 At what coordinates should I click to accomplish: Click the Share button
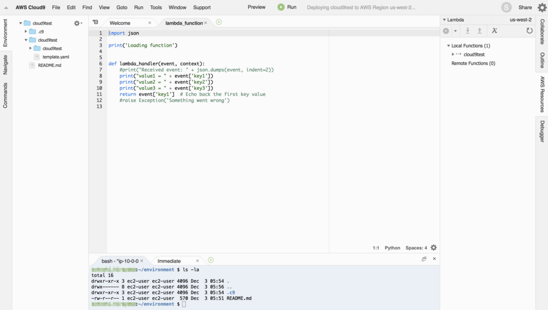525,7
